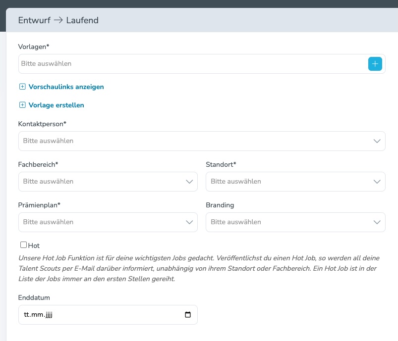This screenshot has height=341, width=398.
Task: Click the chevron arrow in Standort field
Action: (377, 182)
